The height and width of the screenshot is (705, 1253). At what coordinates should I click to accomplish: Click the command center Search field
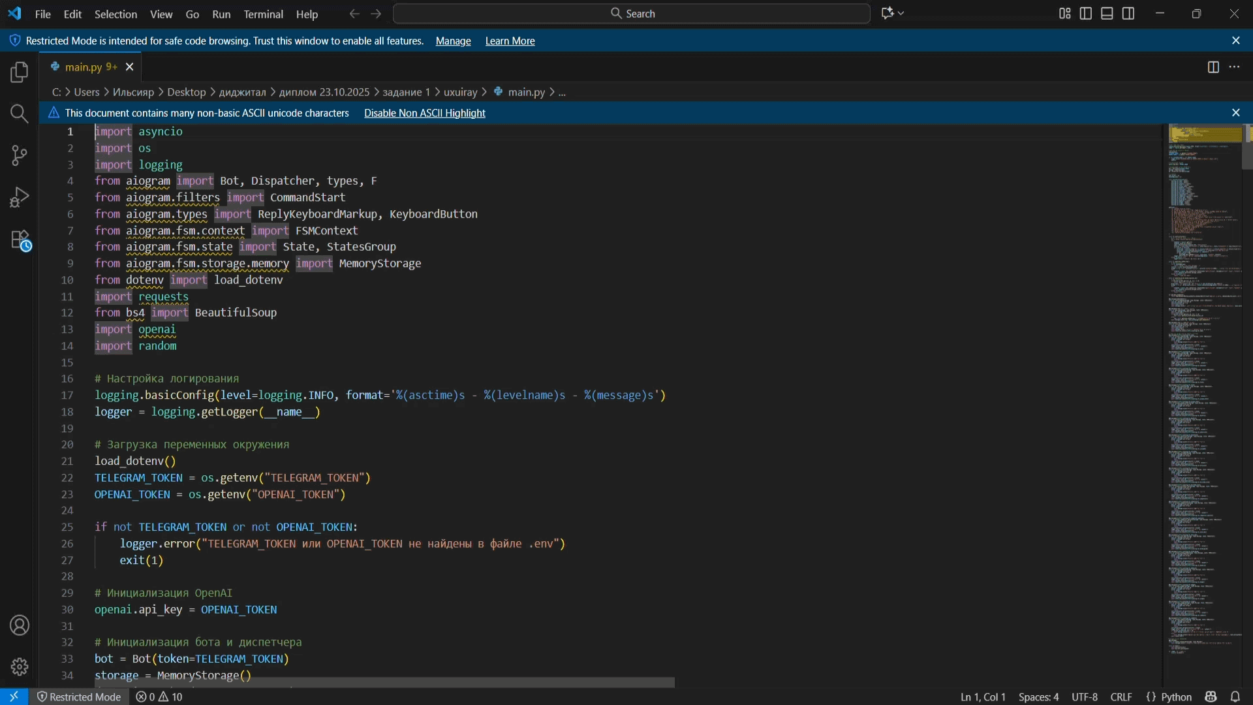(632, 14)
